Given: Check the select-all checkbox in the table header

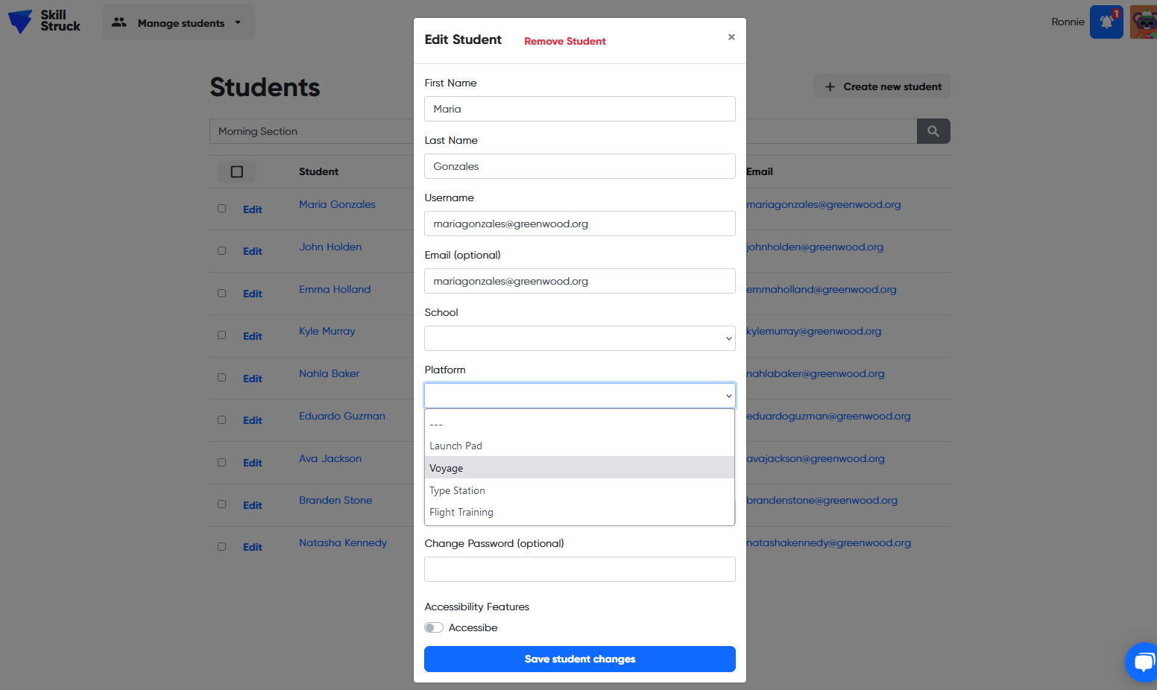Looking at the screenshot, I should pos(236,171).
